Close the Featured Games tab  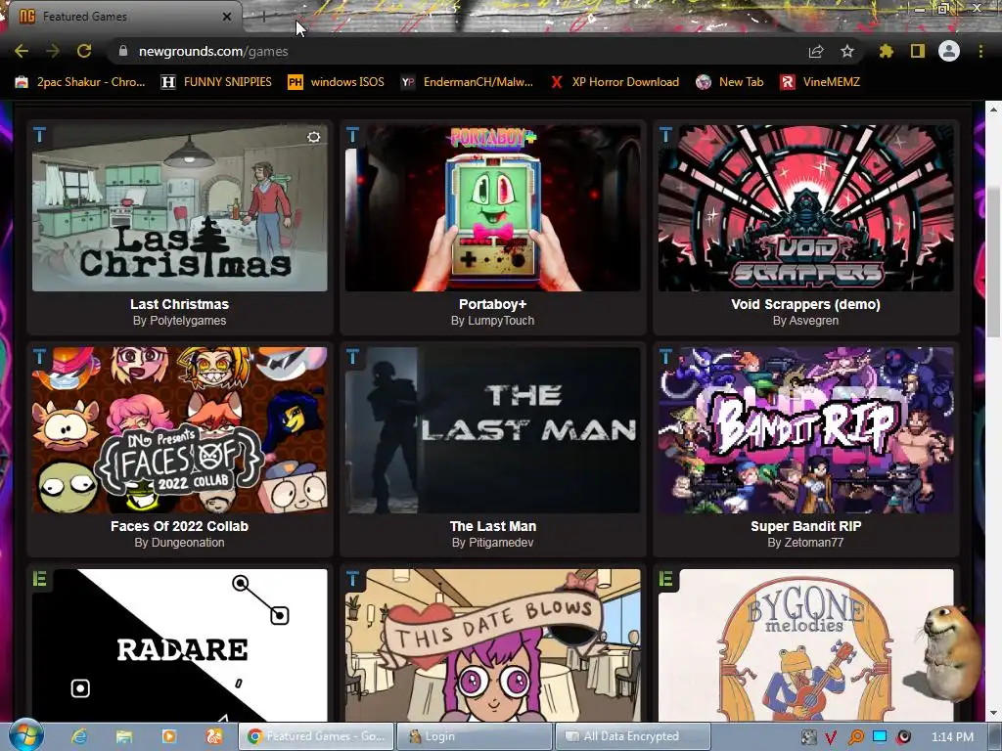pyautogui.click(x=227, y=17)
